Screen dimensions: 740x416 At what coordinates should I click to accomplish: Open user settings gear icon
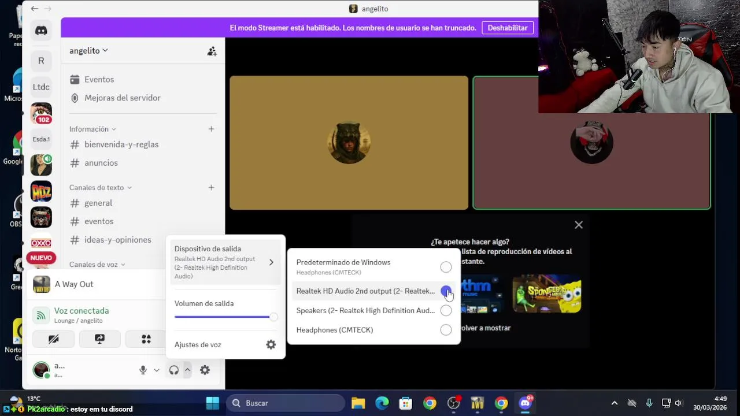(205, 370)
